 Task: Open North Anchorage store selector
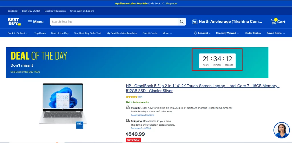point(230,22)
